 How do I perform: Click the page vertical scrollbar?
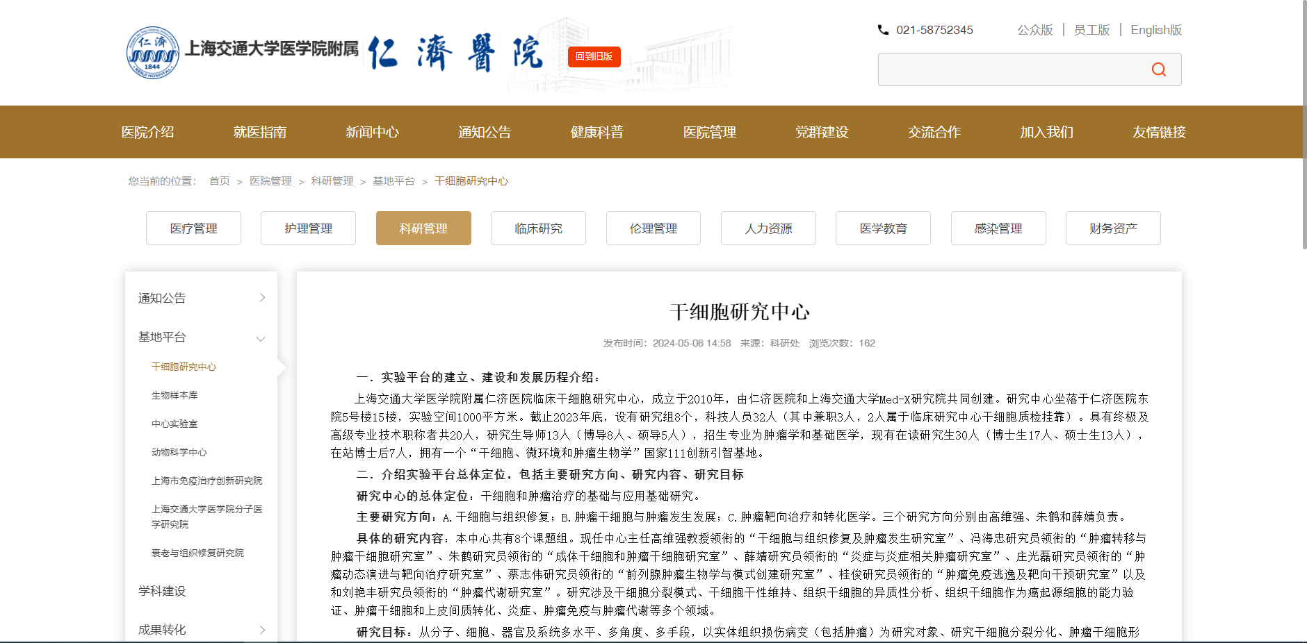[1304, 125]
